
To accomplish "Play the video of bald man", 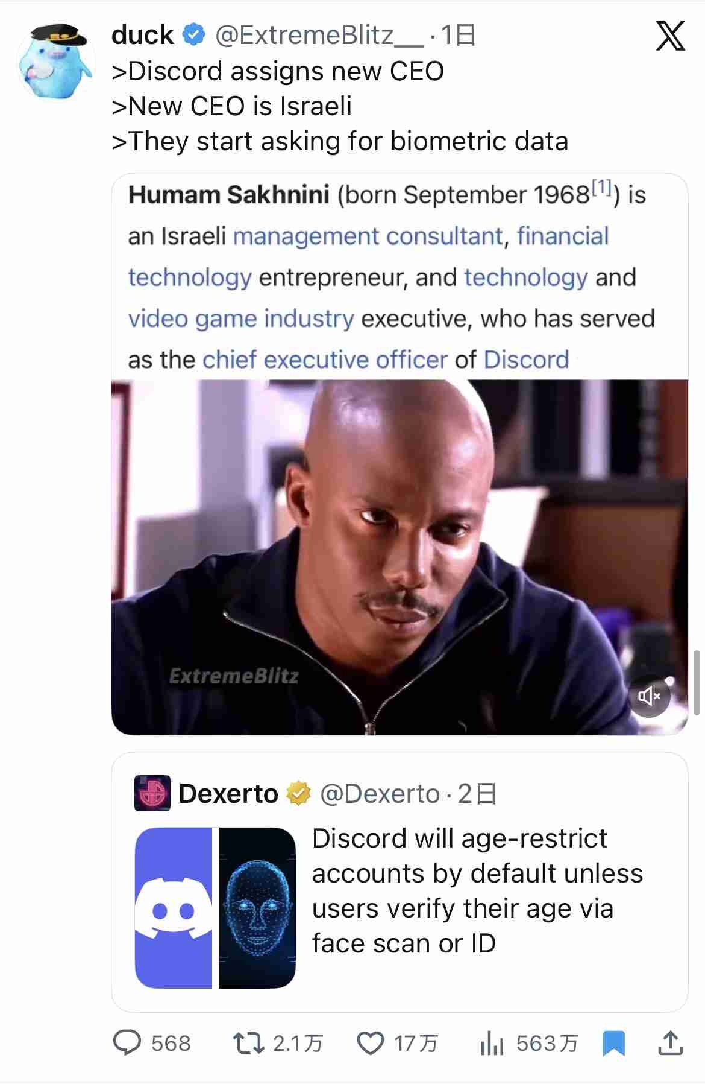I will pyautogui.click(x=399, y=557).
